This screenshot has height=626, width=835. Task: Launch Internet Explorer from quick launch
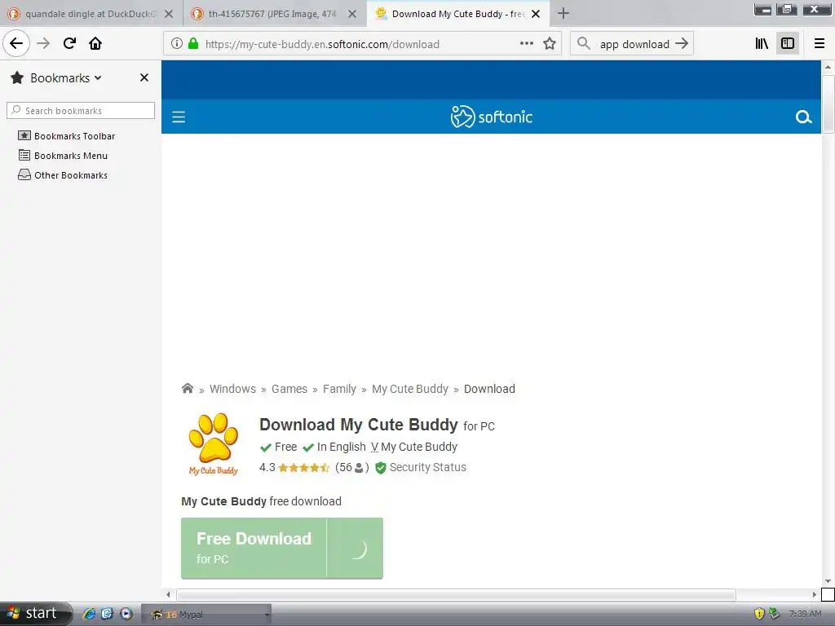point(90,614)
